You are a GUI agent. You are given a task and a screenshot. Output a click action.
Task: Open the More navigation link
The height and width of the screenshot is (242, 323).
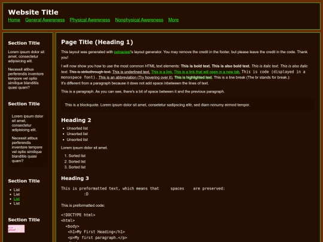(173, 20)
